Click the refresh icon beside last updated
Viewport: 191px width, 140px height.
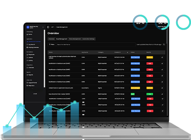point(164,44)
